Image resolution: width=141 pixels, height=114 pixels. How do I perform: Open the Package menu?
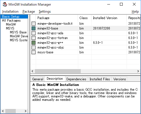click(29, 12)
